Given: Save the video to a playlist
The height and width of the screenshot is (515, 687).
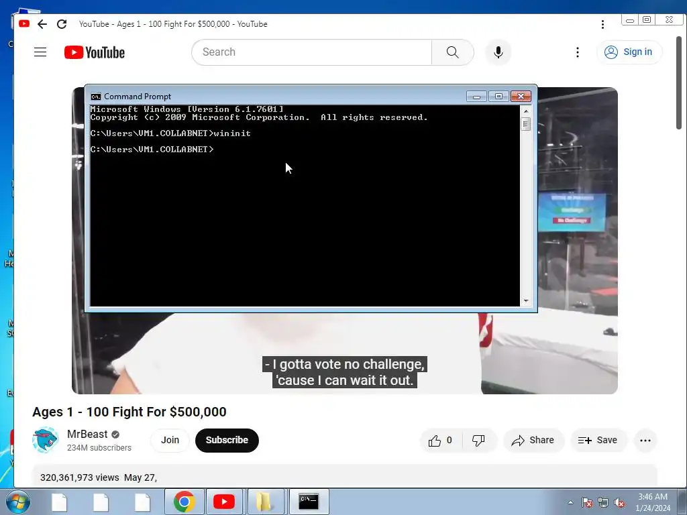Looking at the screenshot, I should pos(598,441).
